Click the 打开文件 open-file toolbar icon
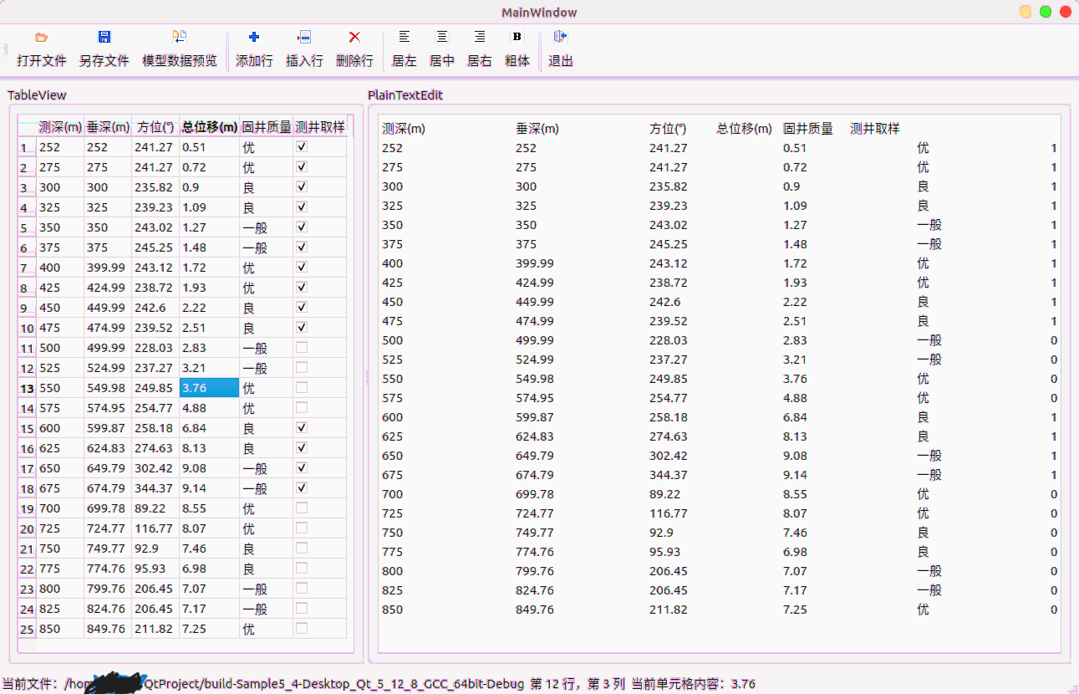This screenshot has height=694, width=1079. pos(42,37)
